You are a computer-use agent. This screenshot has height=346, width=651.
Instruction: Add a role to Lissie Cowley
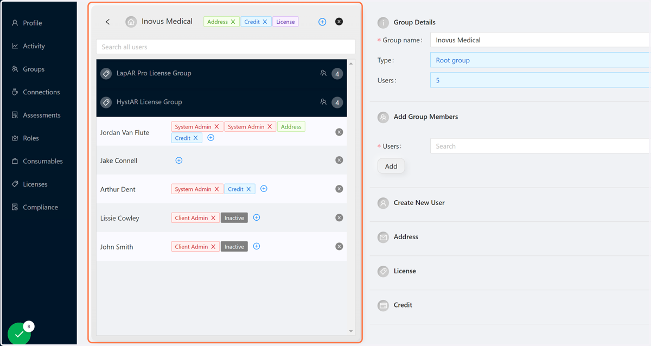[x=257, y=217]
